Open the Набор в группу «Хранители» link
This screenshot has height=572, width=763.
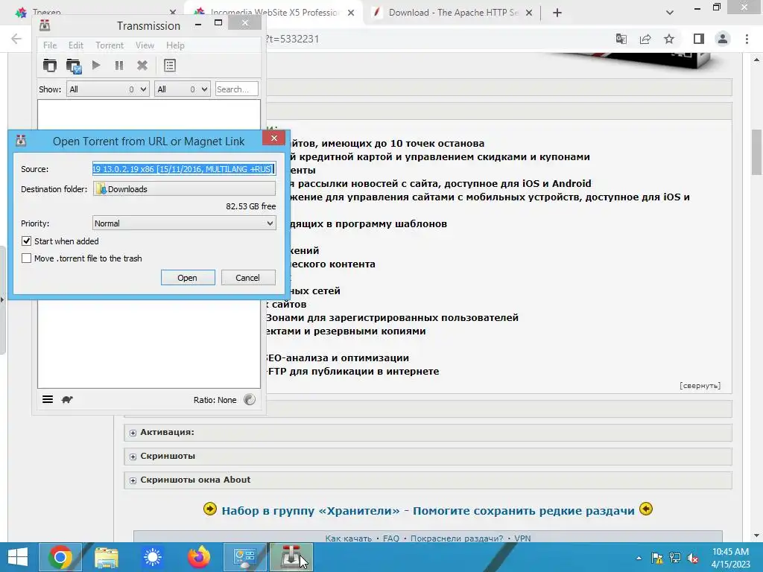pyautogui.click(x=428, y=511)
